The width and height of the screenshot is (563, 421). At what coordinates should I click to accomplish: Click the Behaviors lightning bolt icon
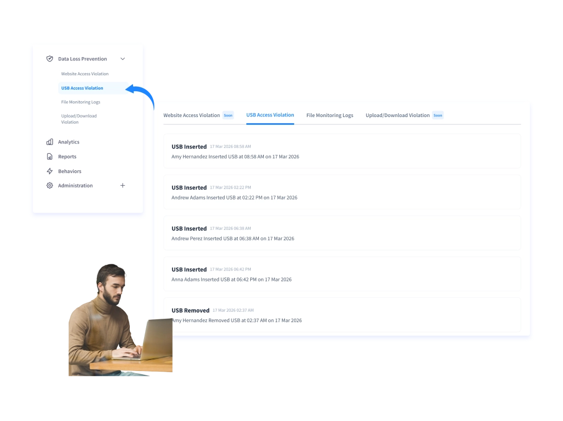49,171
